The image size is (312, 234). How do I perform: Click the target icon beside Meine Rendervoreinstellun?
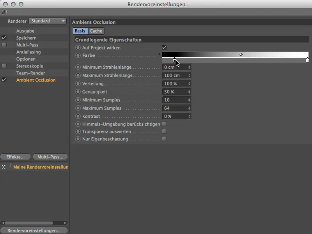(x=3, y=167)
